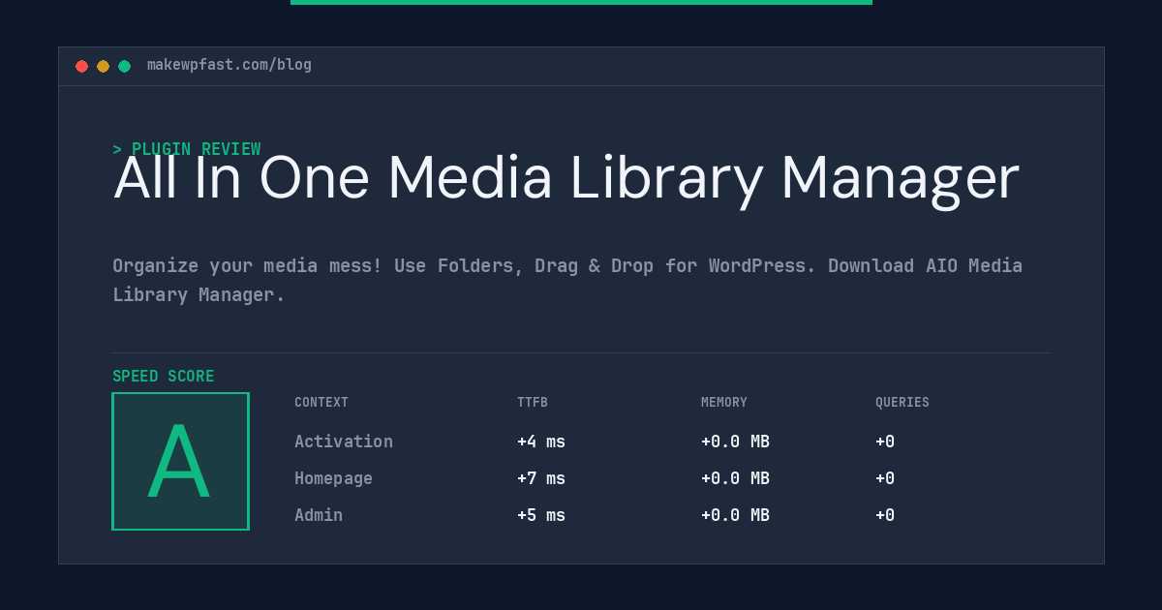Click the Admin row memory value

click(x=735, y=515)
